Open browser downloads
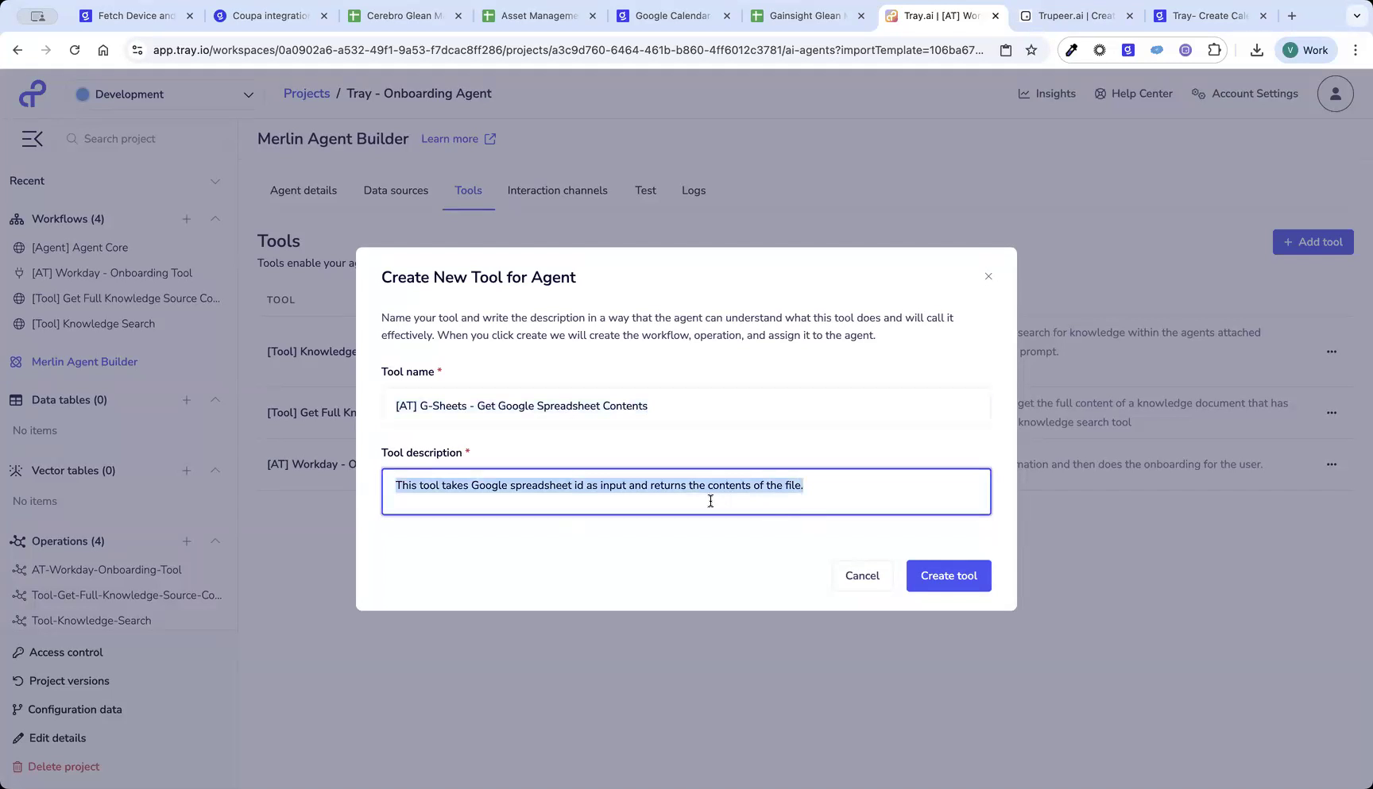Image resolution: width=1373 pixels, height=789 pixels. coord(1257,49)
